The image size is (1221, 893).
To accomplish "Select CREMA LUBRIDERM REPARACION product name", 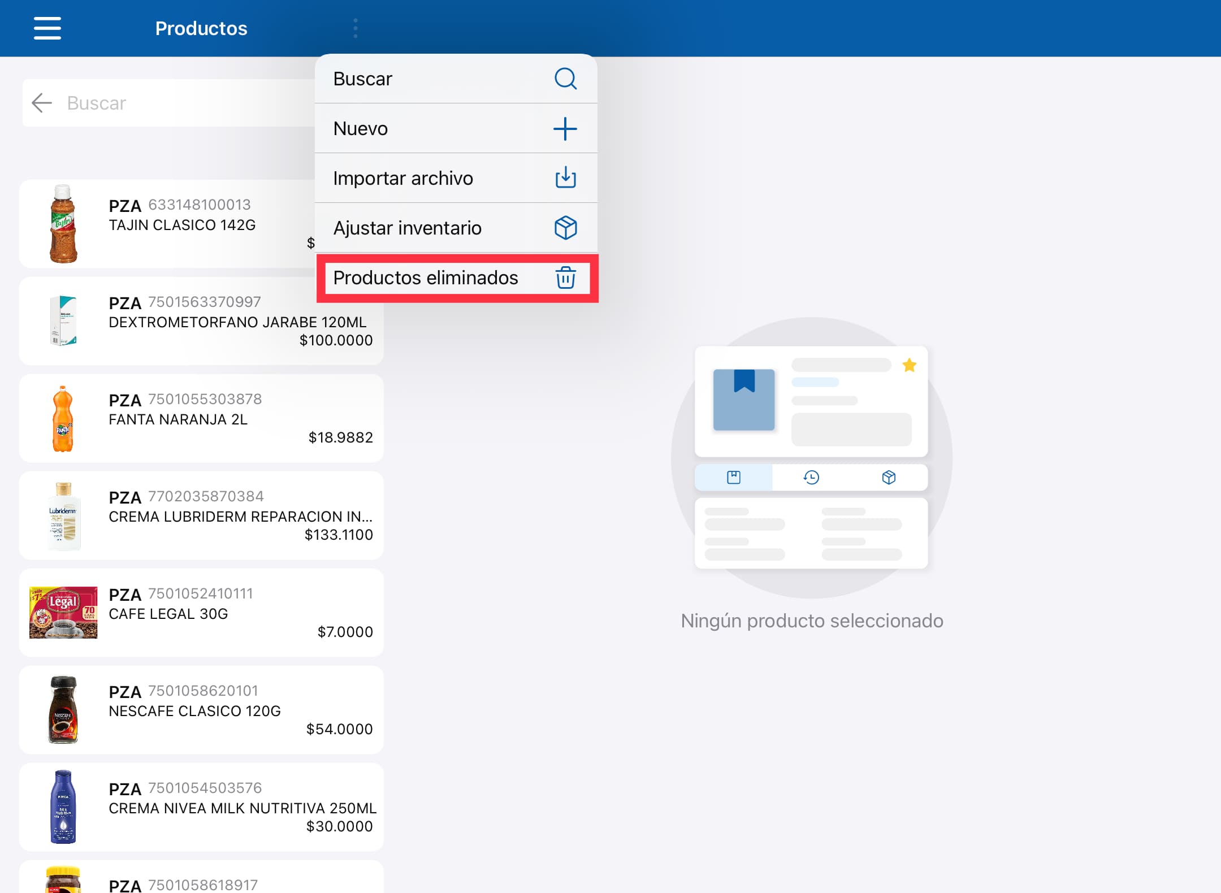I will [x=240, y=517].
